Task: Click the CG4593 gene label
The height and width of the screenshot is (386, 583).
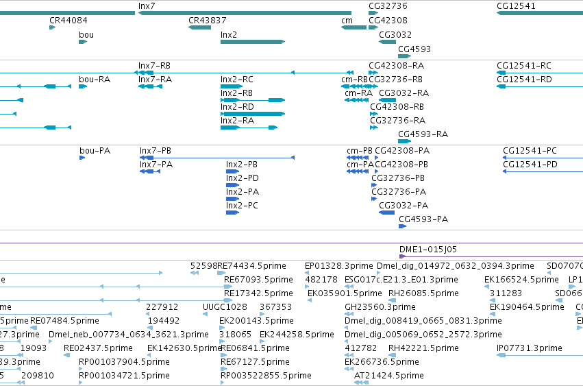Action: click(414, 49)
